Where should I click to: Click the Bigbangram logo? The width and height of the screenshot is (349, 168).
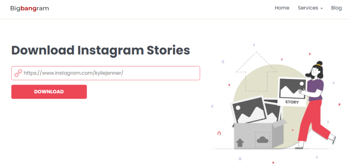click(30, 9)
